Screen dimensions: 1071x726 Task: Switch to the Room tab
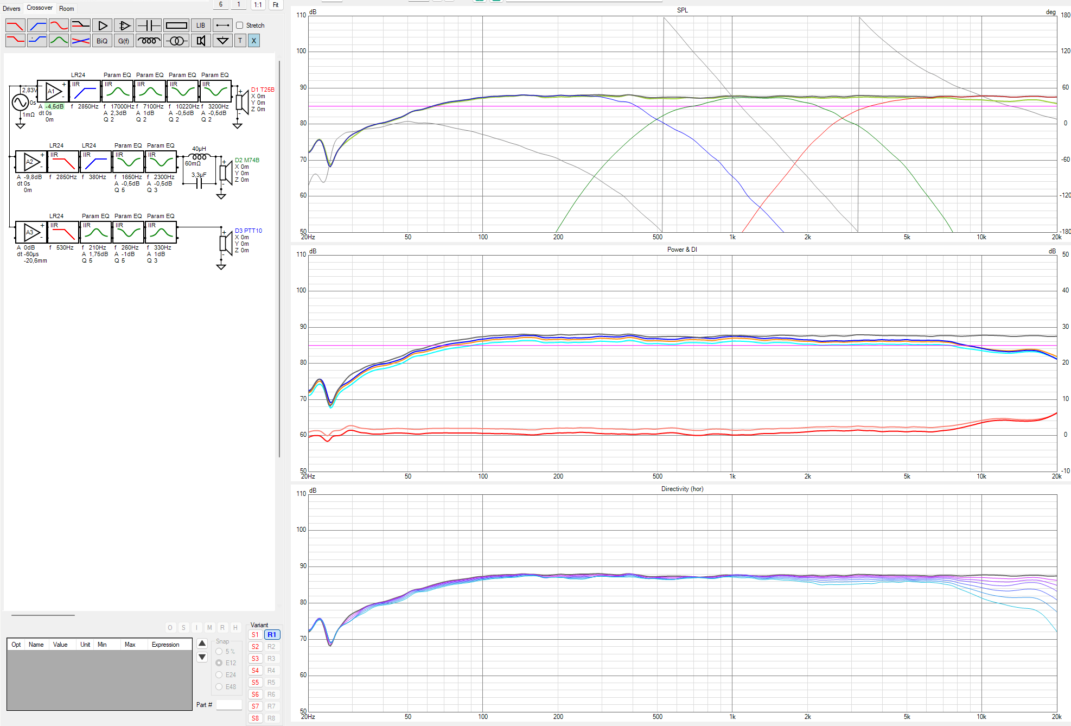point(67,8)
